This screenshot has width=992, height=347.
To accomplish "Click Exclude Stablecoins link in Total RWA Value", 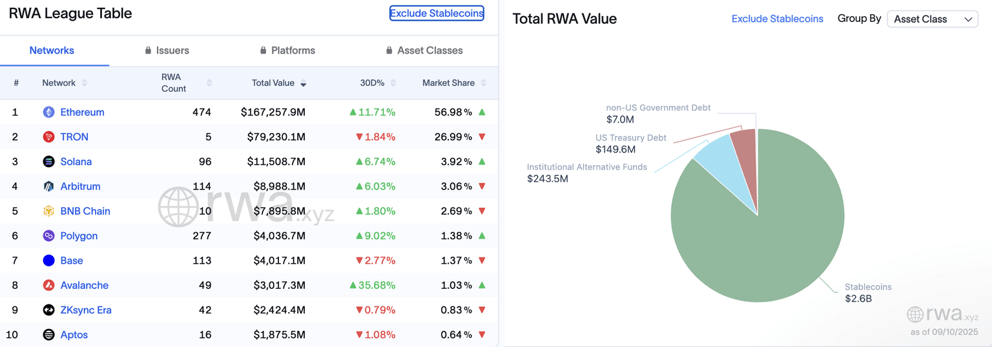I will 778,19.
